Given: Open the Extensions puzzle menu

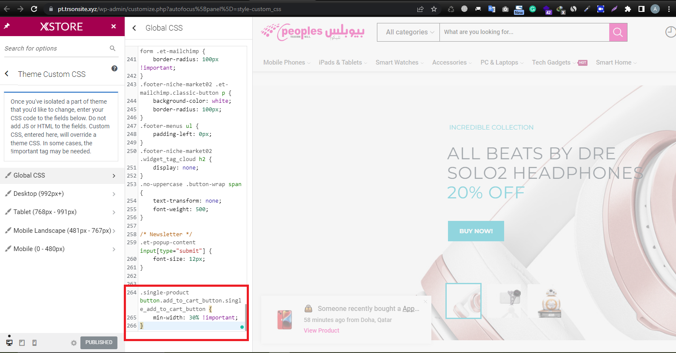Looking at the screenshot, I should point(628,9).
